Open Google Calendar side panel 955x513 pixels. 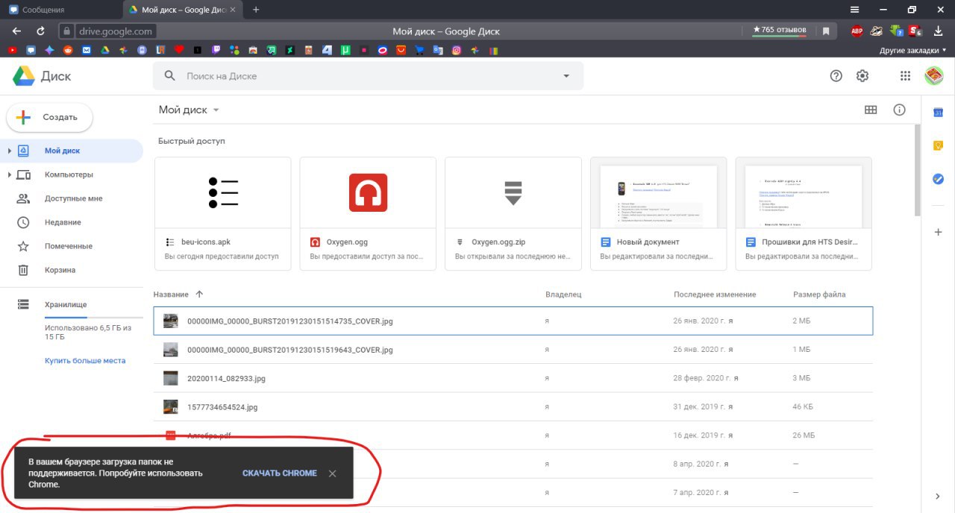click(x=939, y=112)
